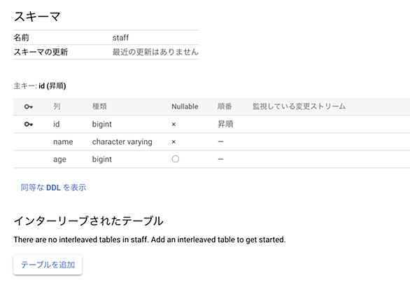The height and width of the screenshot is (292, 410).
Task: Click the × nullable mark in name row
Action: pyautogui.click(x=174, y=142)
